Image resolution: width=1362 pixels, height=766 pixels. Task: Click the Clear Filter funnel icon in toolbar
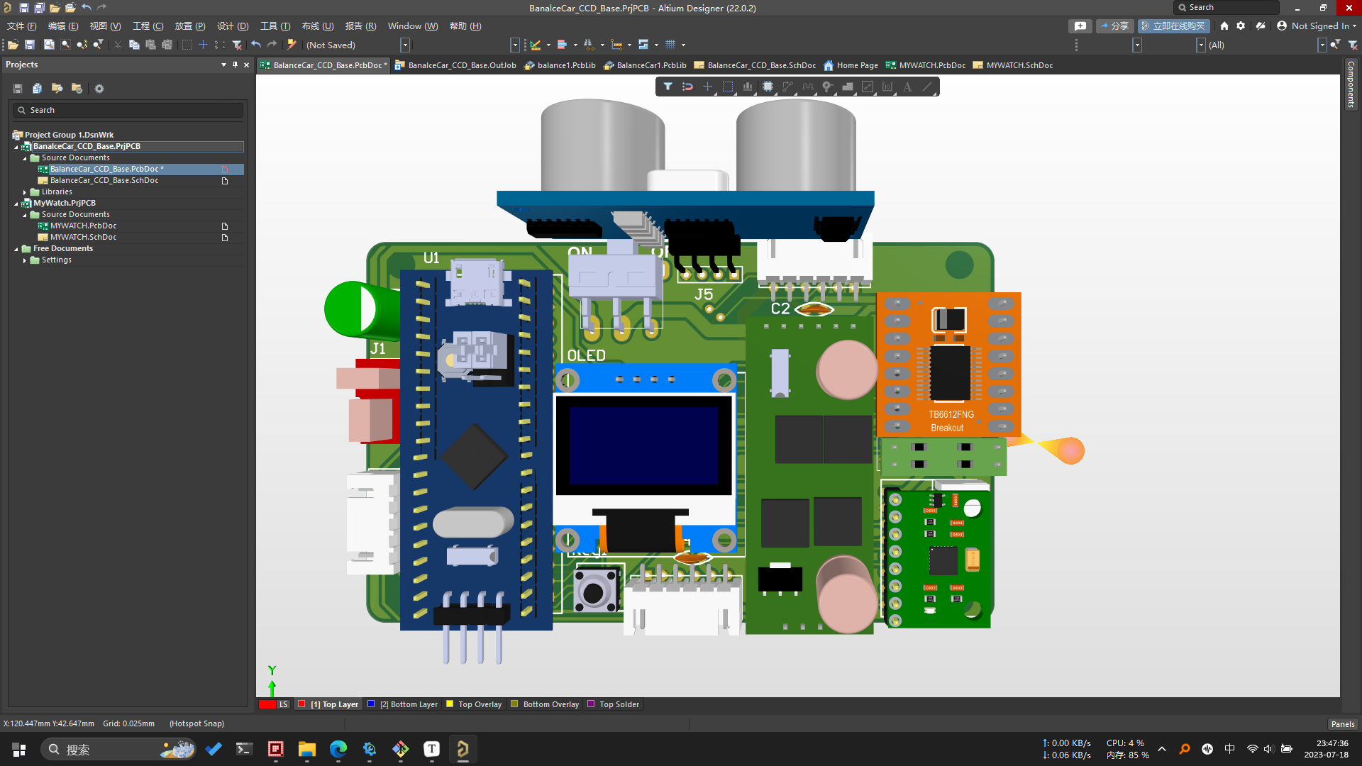point(237,45)
